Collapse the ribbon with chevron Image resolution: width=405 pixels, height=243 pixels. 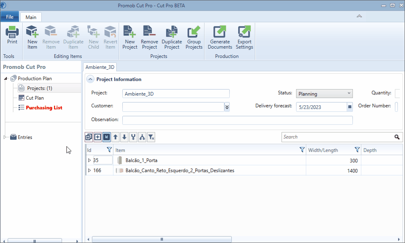pos(359,16)
